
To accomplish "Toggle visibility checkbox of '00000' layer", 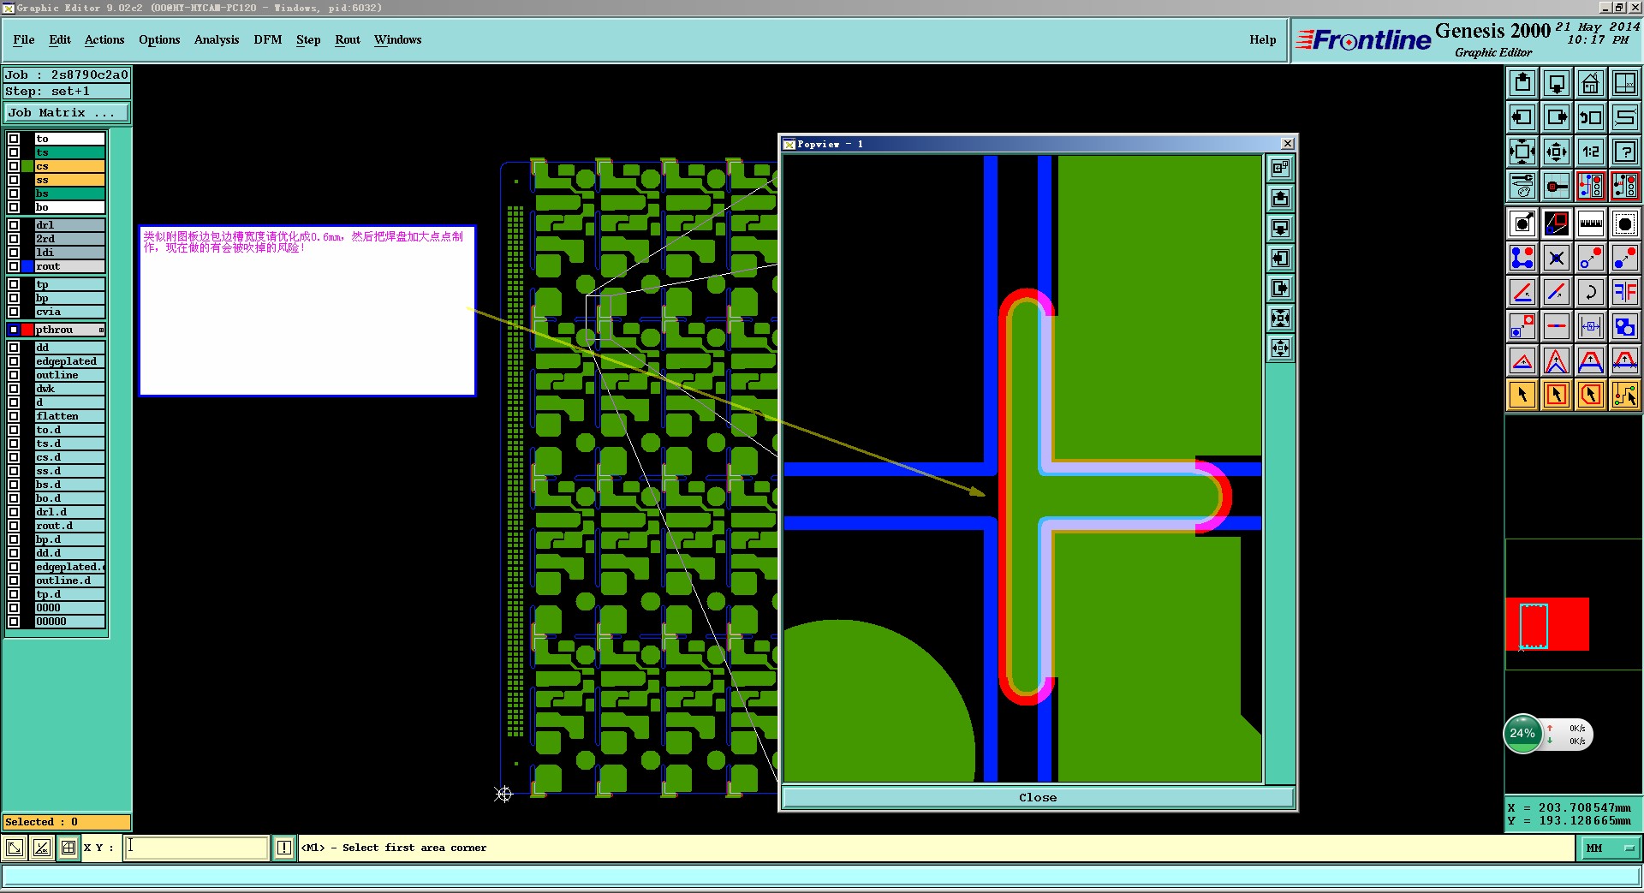I will tap(14, 622).
